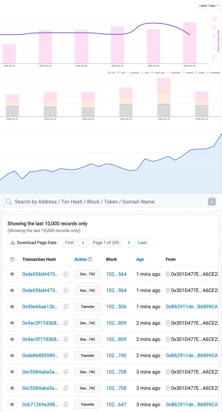222x412 pixels.
Task: Toggle the Age column header format
Action: pyautogui.click(x=140, y=259)
